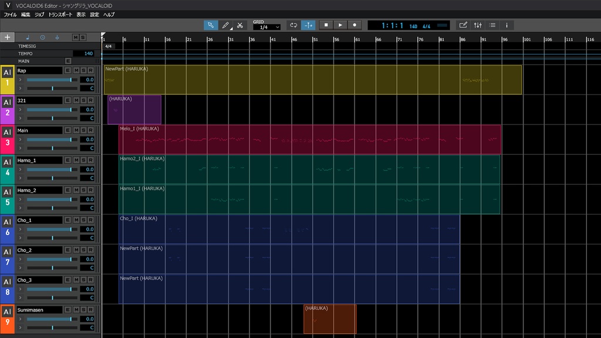
Task: Expand the pan control on the 321 track
Action: (x=21, y=119)
